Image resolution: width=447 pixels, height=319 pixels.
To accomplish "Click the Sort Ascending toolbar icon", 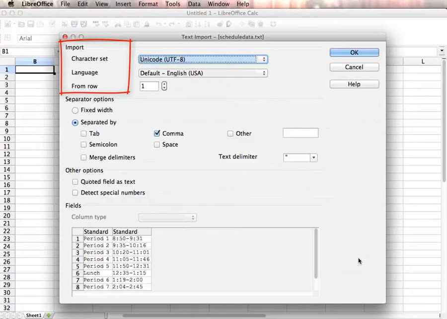I will click(x=198, y=24).
